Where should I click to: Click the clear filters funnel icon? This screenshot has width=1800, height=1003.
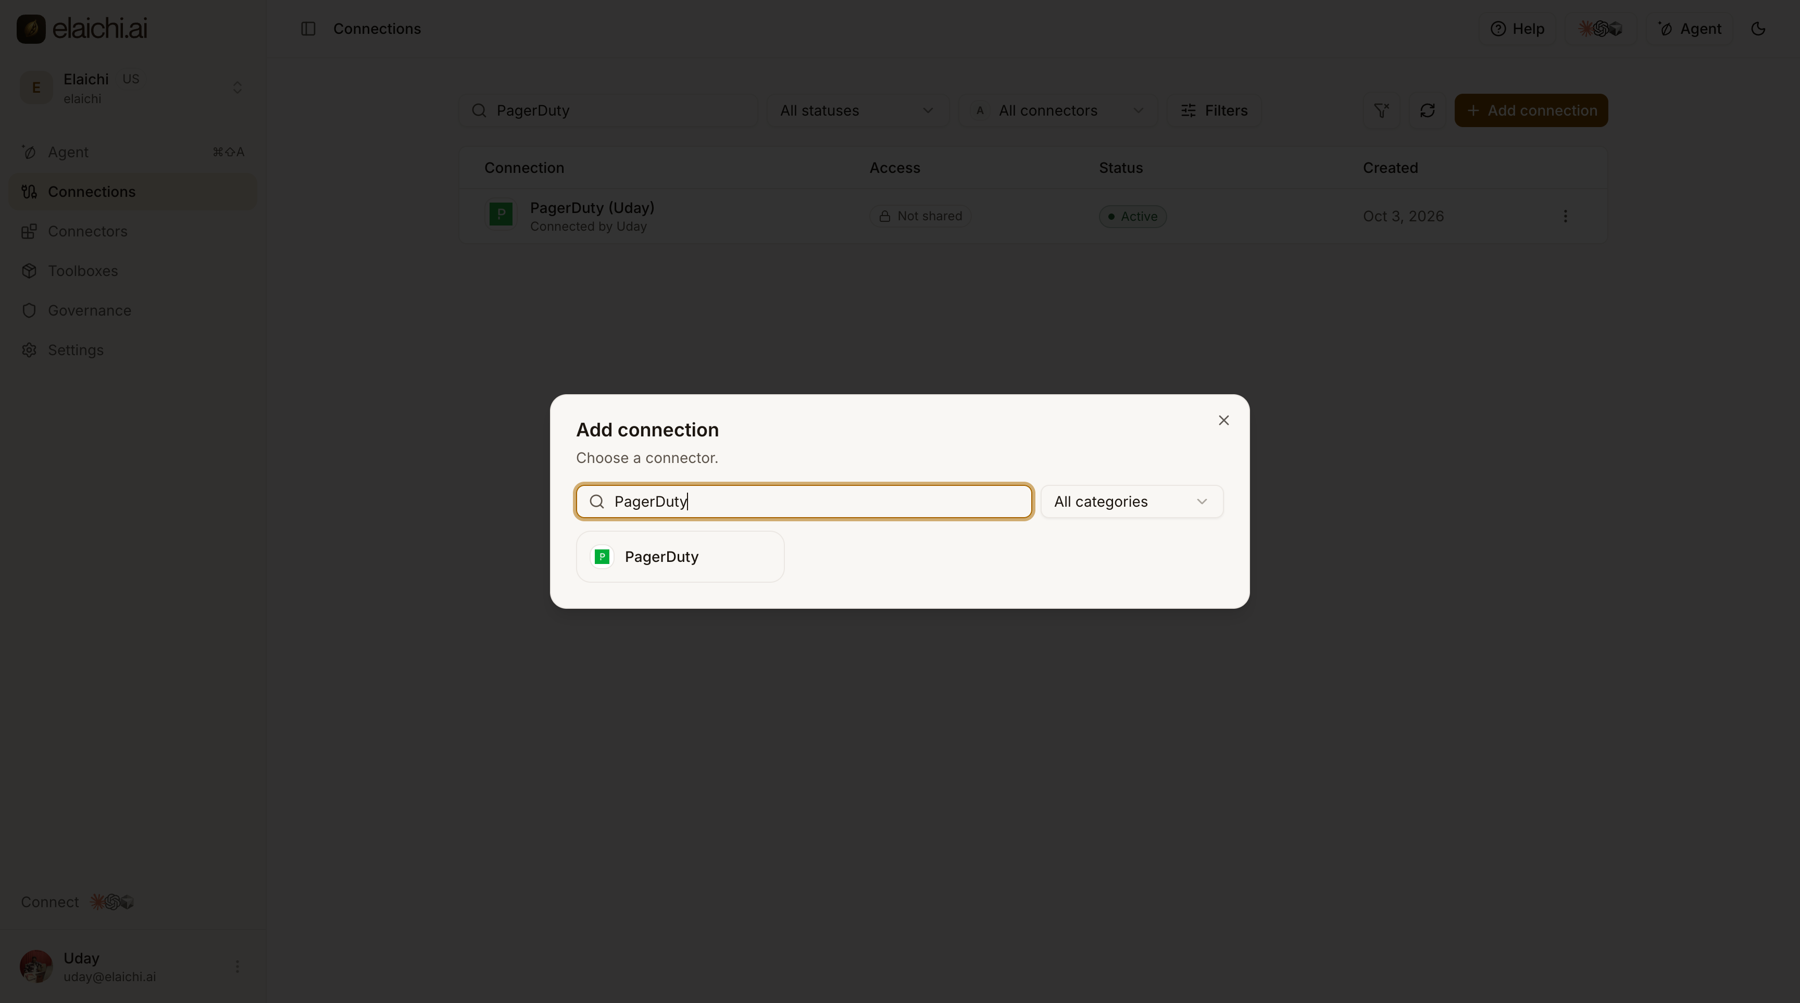point(1381,110)
